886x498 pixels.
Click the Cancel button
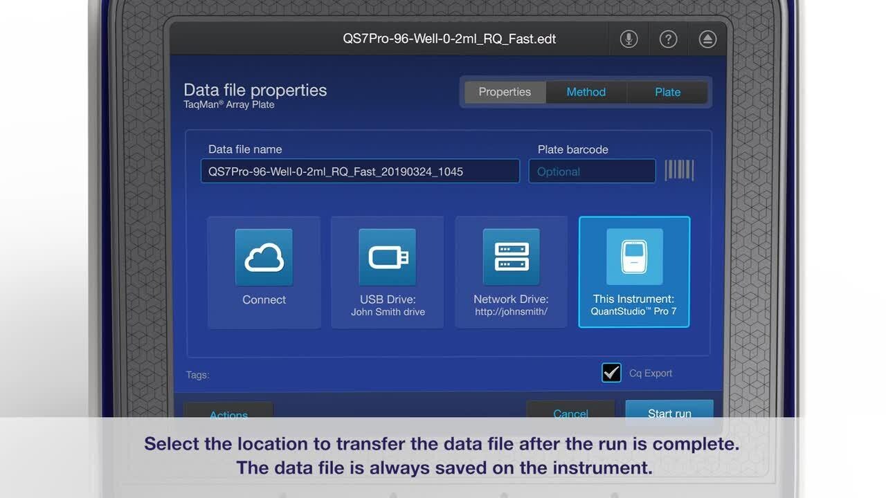[570, 410]
